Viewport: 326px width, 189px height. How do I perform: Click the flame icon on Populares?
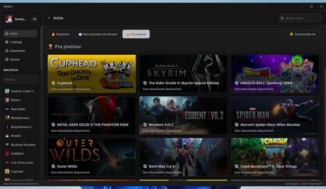pyautogui.click(x=53, y=34)
